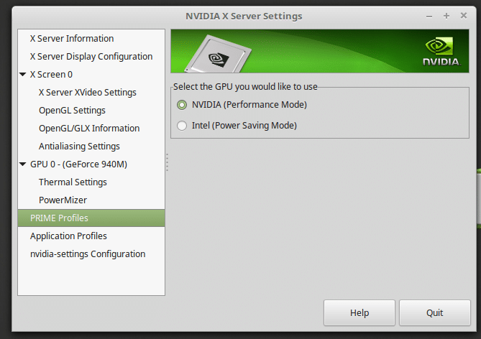Open X Server XVideo Settings
Screen dimensions: 481x339
point(88,93)
